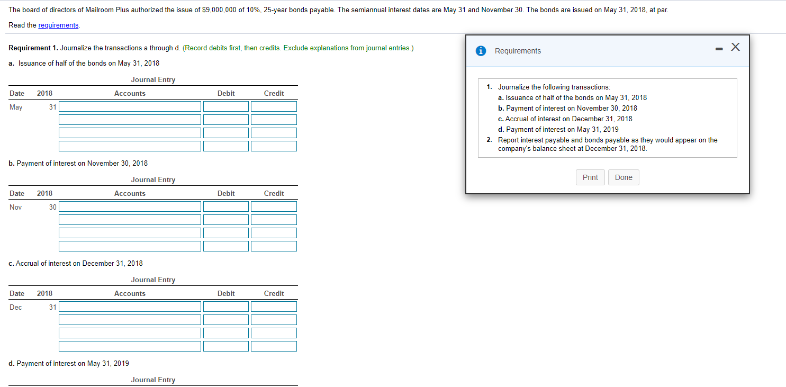
Task: Select the fourth Credit field of the Dec 31 entry
Action: [x=274, y=346]
